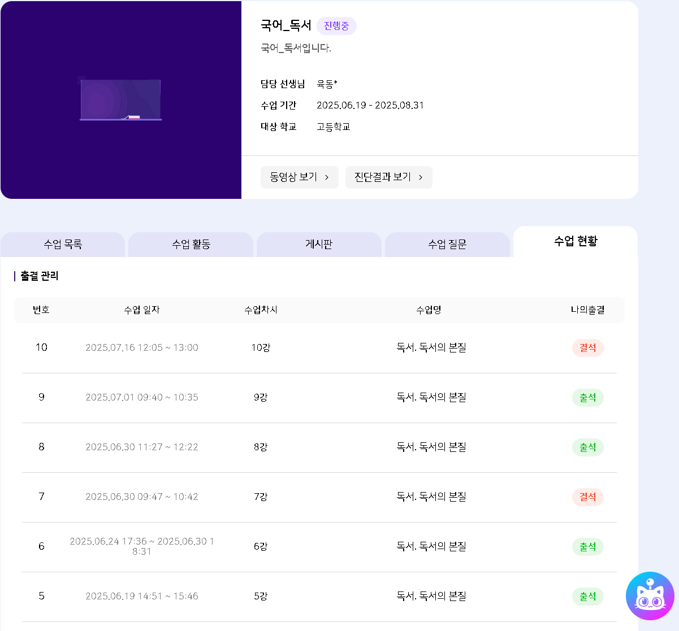Click the chevron on 동영상 보기
The height and width of the screenshot is (631, 679).
click(x=327, y=177)
